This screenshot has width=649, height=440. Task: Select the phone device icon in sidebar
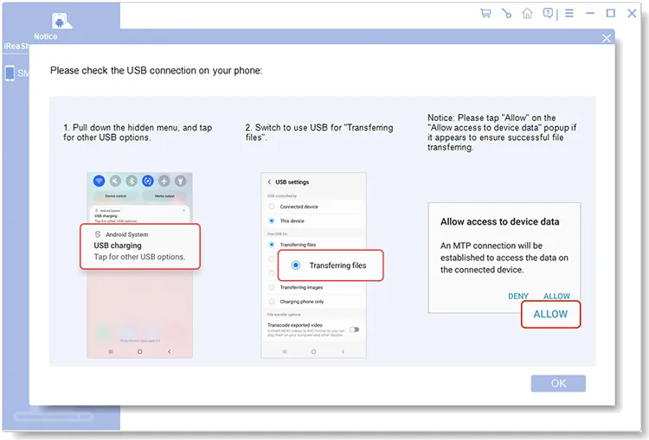10,73
